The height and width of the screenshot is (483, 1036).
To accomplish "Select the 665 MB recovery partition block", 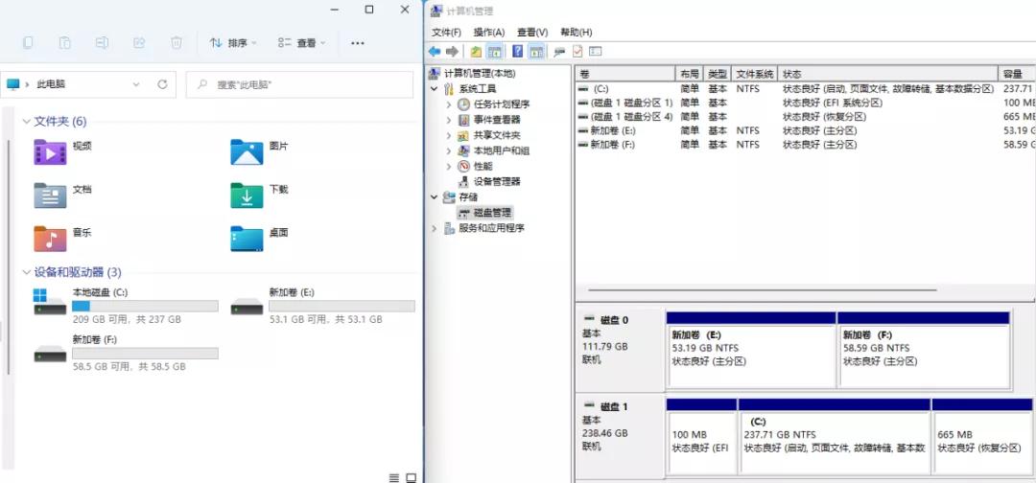I will [x=982, y=435].
